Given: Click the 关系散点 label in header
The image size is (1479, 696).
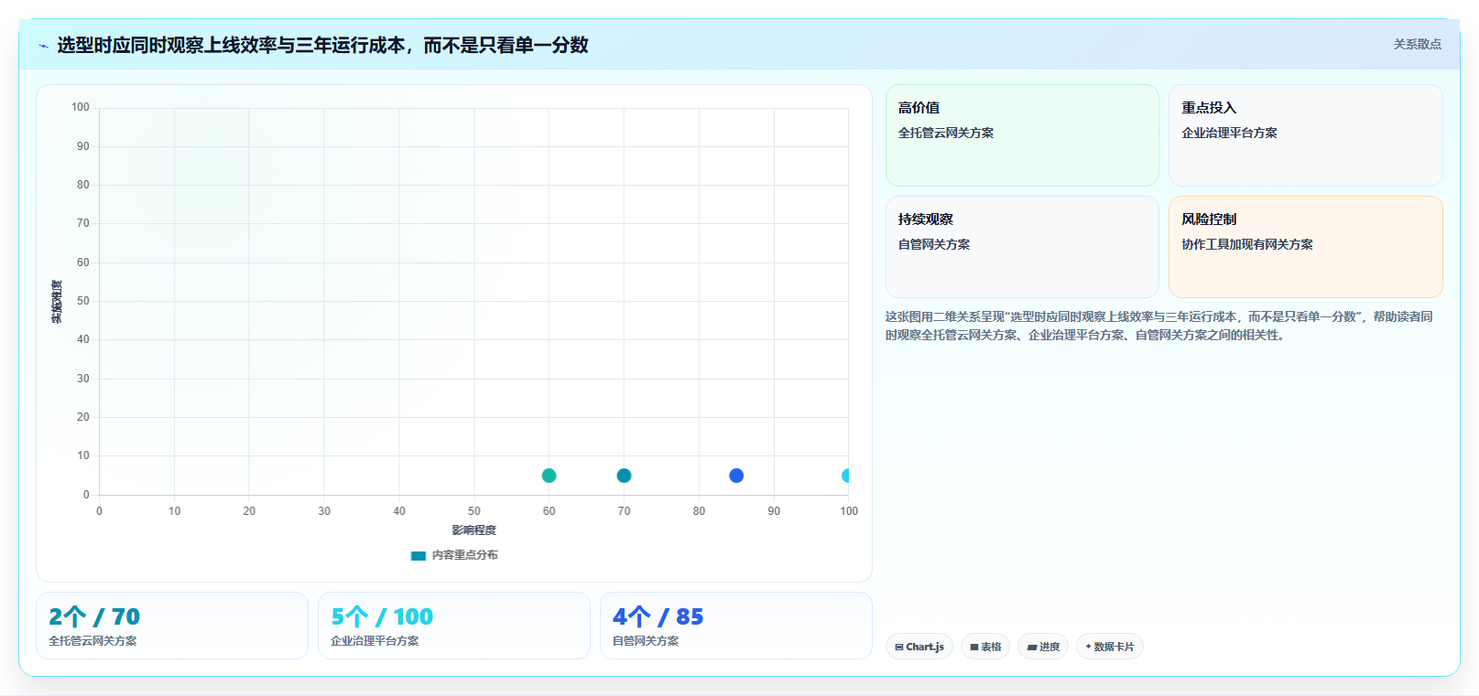Looking at the screenshot, I should [1417, 44].
